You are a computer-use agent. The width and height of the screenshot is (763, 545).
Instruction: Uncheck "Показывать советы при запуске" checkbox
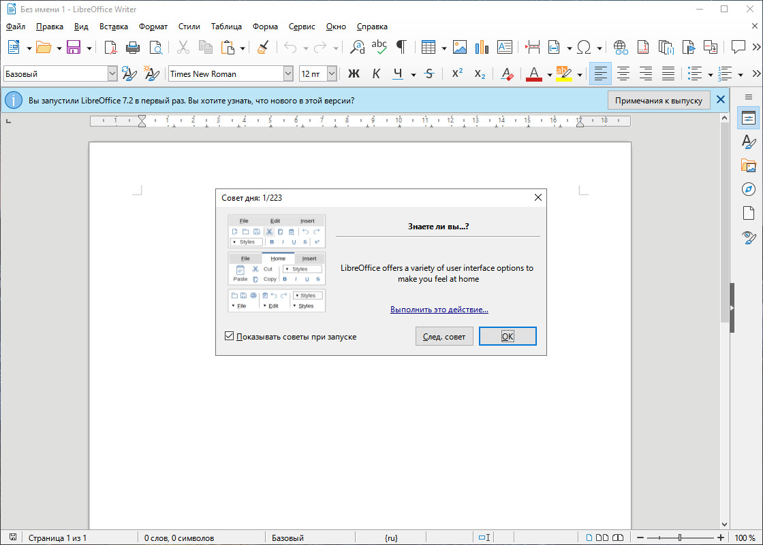click(x=230, y=336)
